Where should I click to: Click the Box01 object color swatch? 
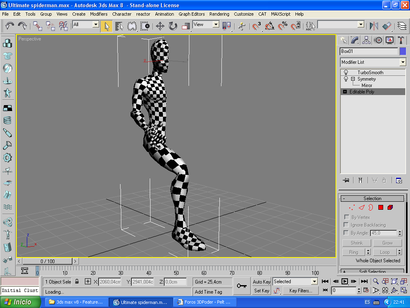(x=403, y=51)
